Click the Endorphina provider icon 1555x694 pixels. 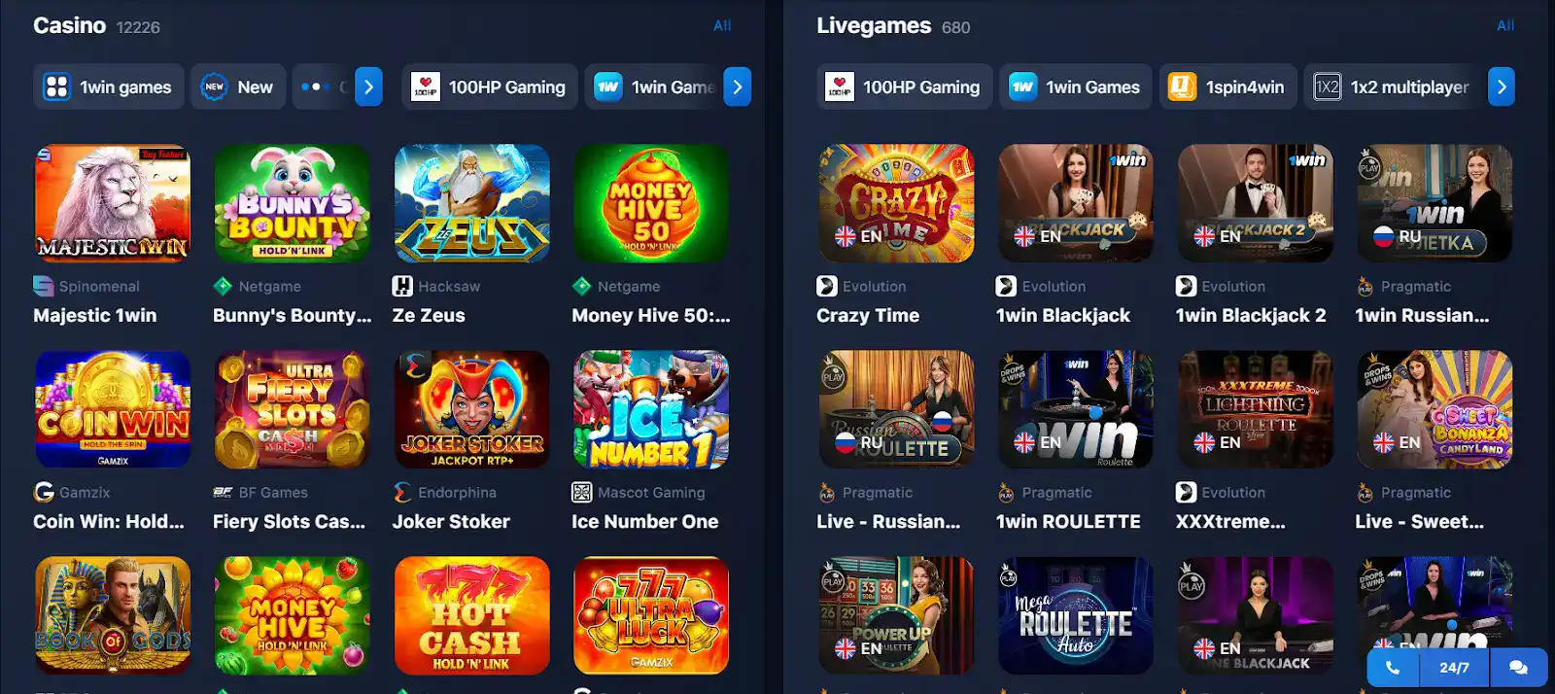point(402,492)
